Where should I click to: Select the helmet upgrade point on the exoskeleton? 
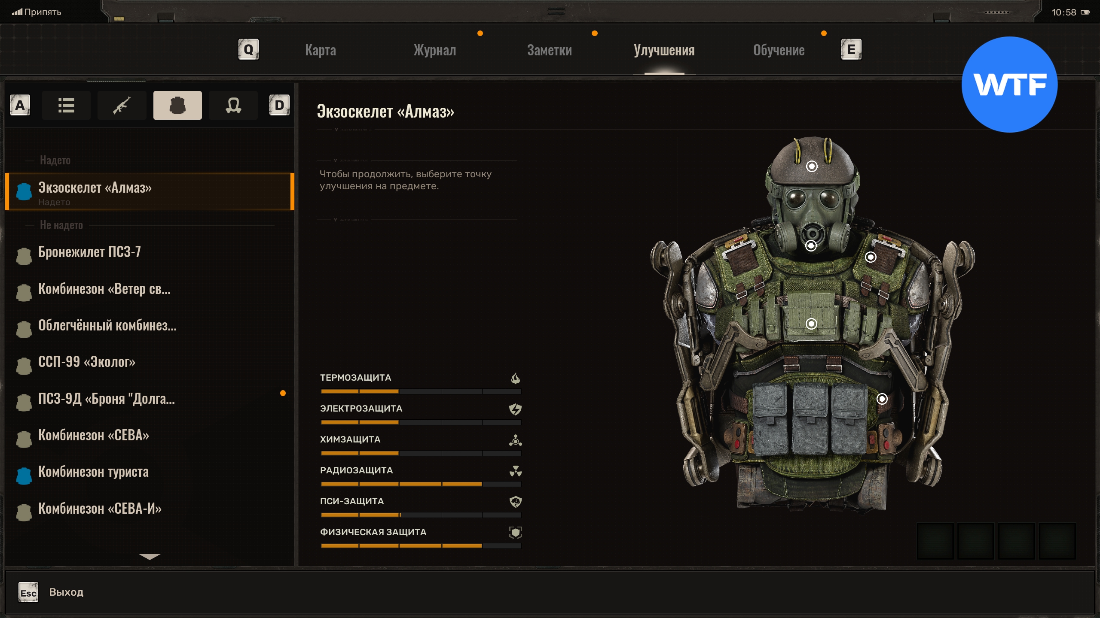tap(812, 166)
